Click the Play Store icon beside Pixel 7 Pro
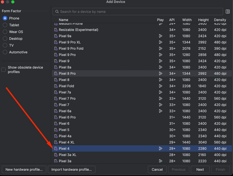 click(x=161, y=99)
